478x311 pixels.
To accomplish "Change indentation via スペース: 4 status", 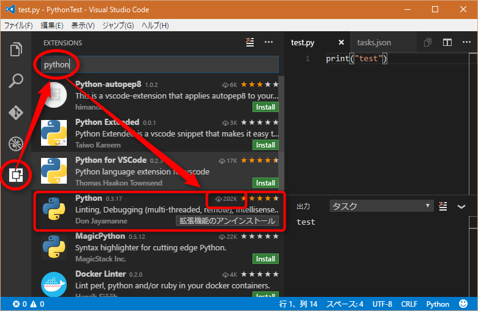I will pyautogui.click(x=345, y=304).
